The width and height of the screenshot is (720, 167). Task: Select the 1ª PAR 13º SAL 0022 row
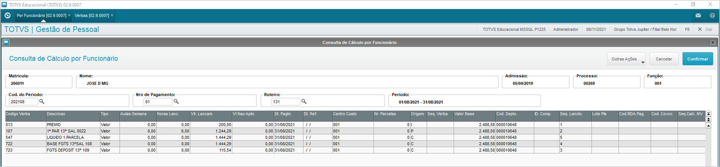(x=355, y=131)
